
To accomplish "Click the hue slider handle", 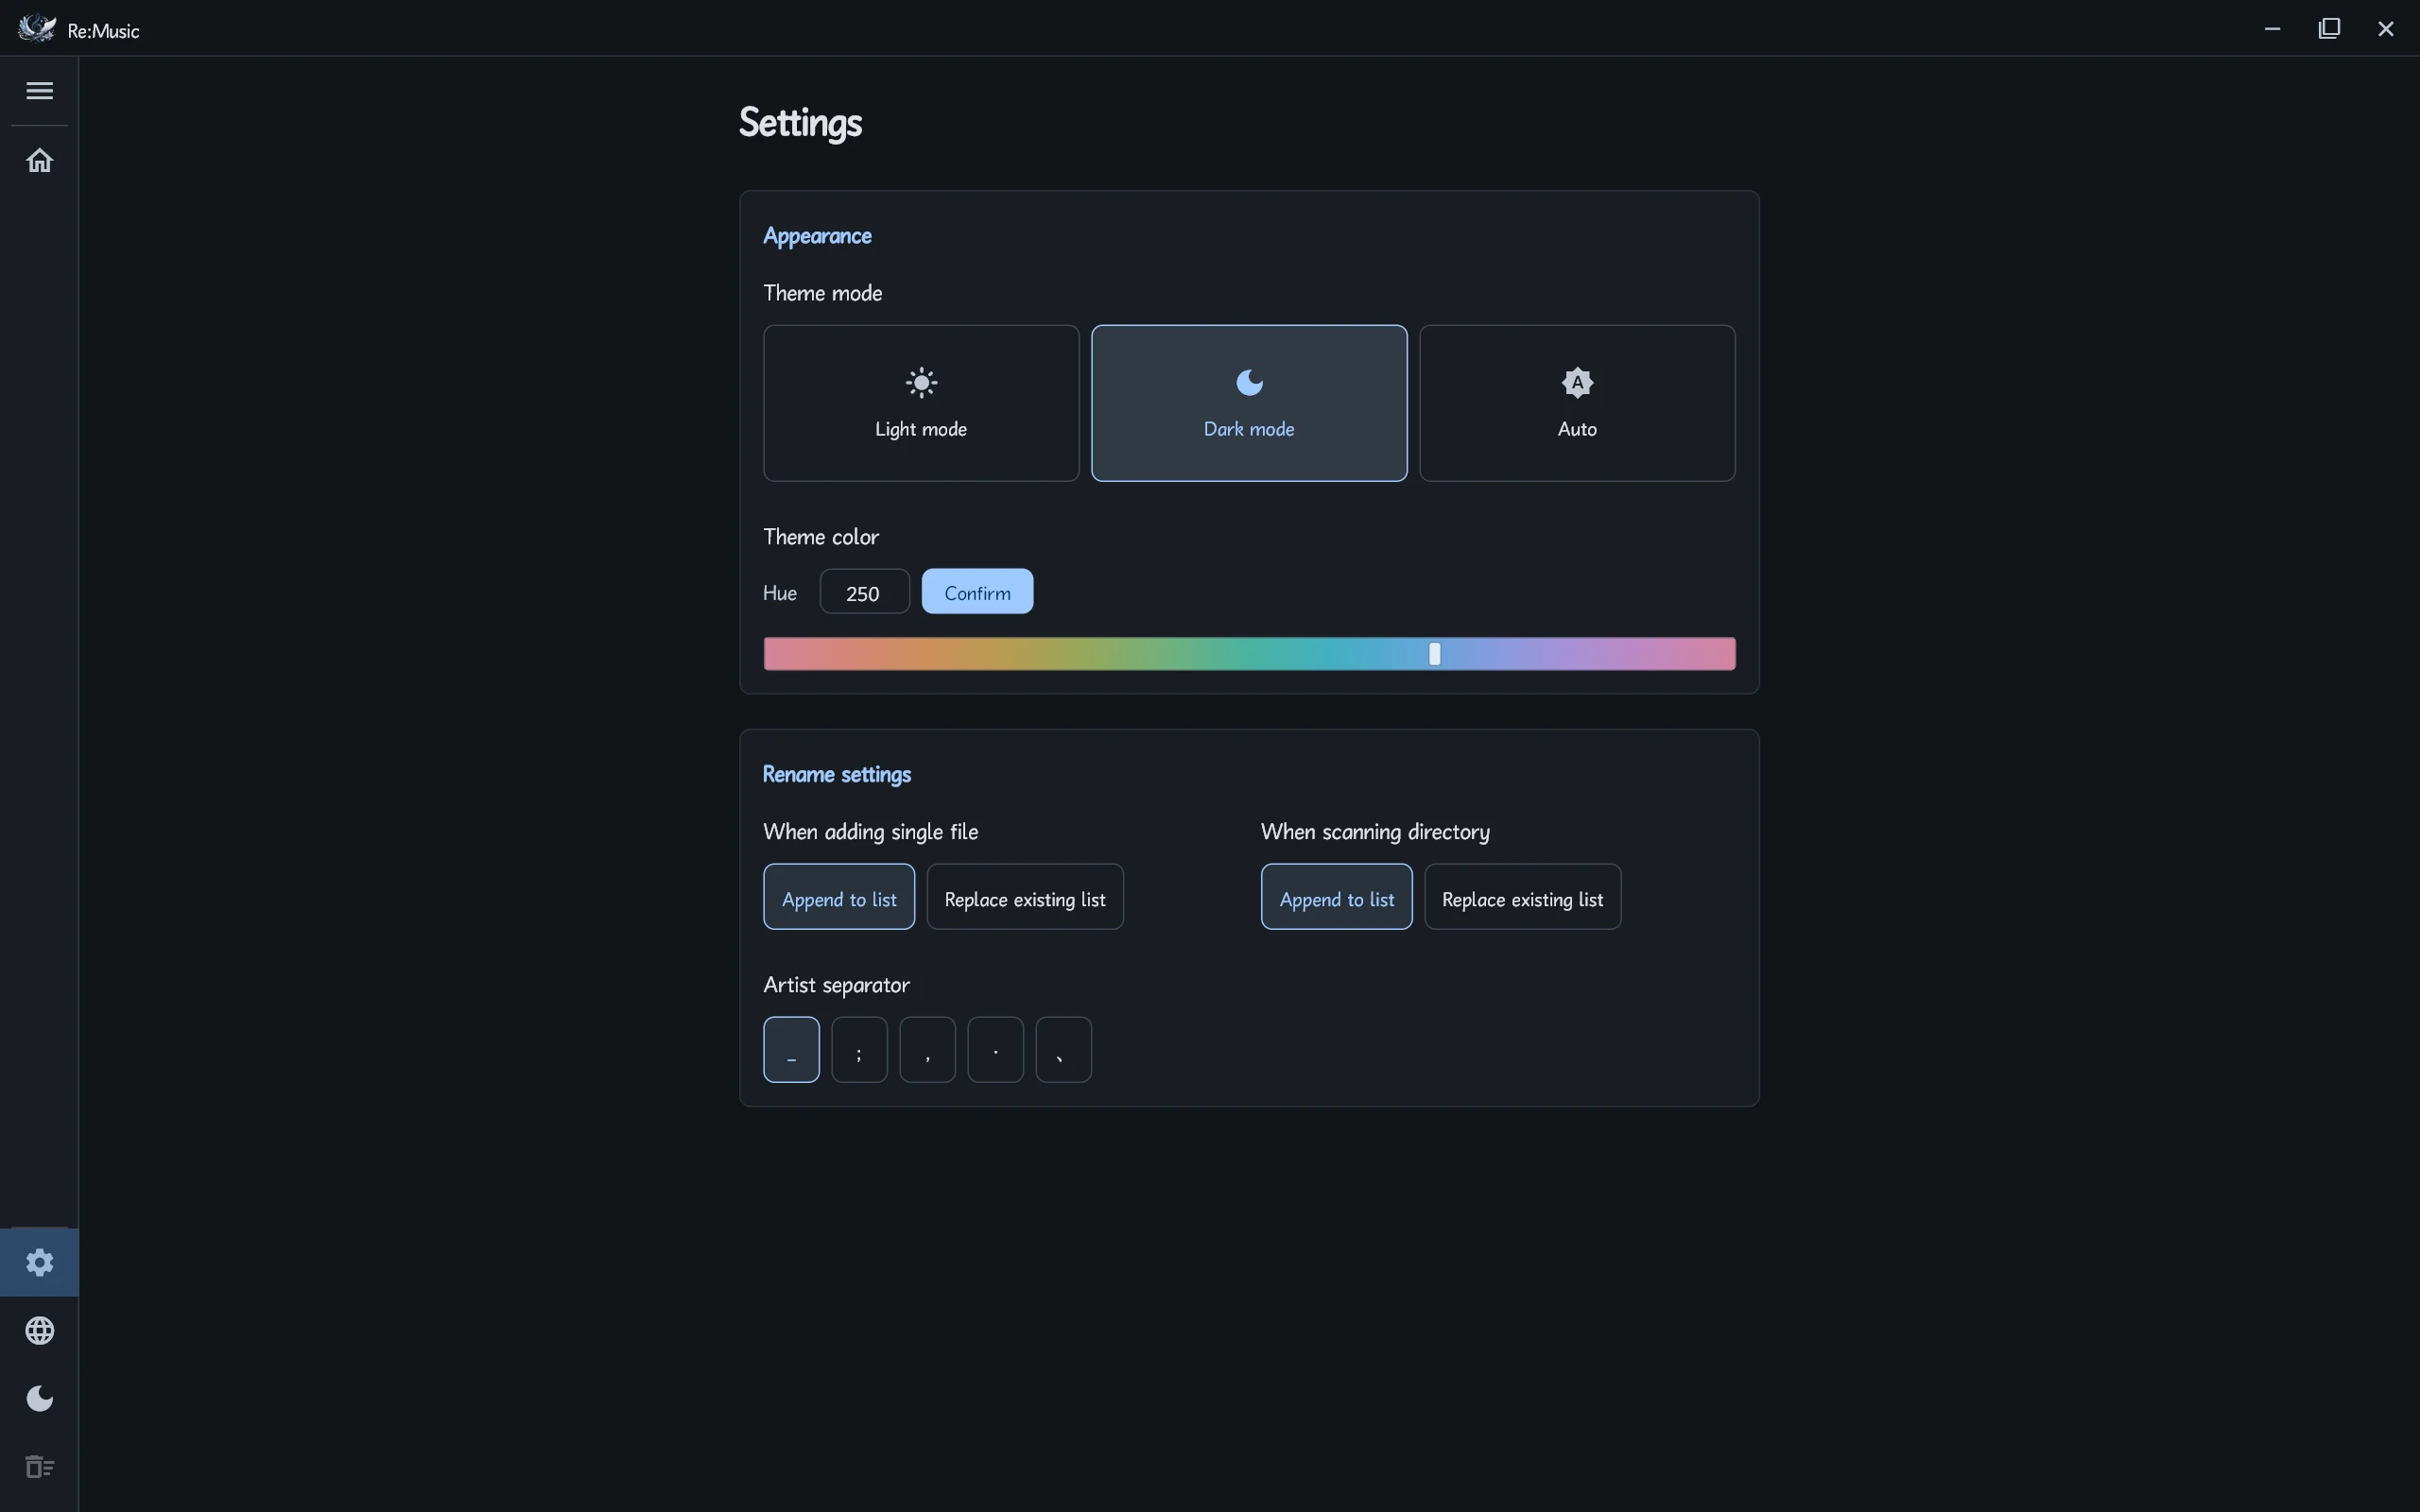I will tap(1435, 654).
